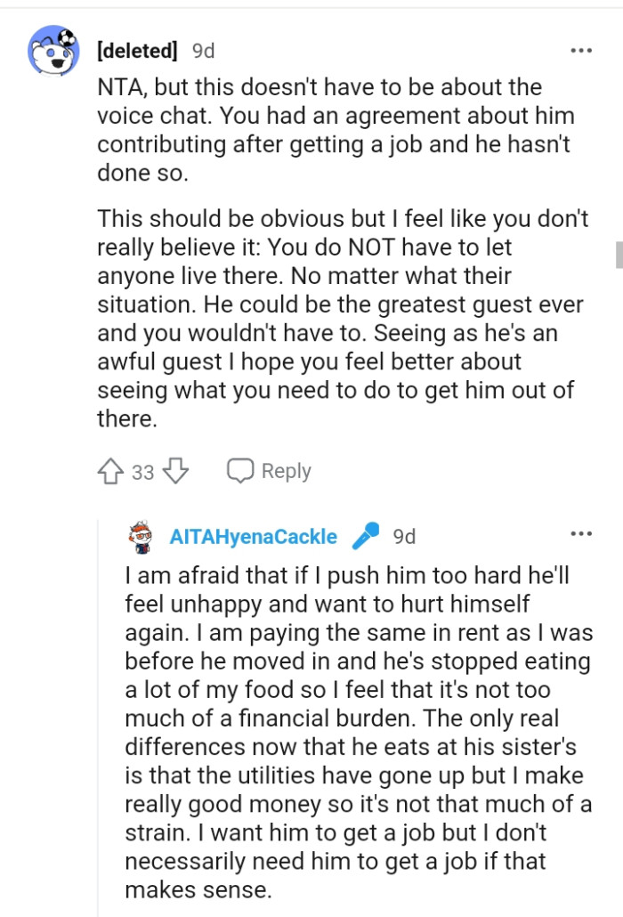This screenshot has height=917, width=623.
Task: Click the speech-bubble Reply icon
Action: 240,469
